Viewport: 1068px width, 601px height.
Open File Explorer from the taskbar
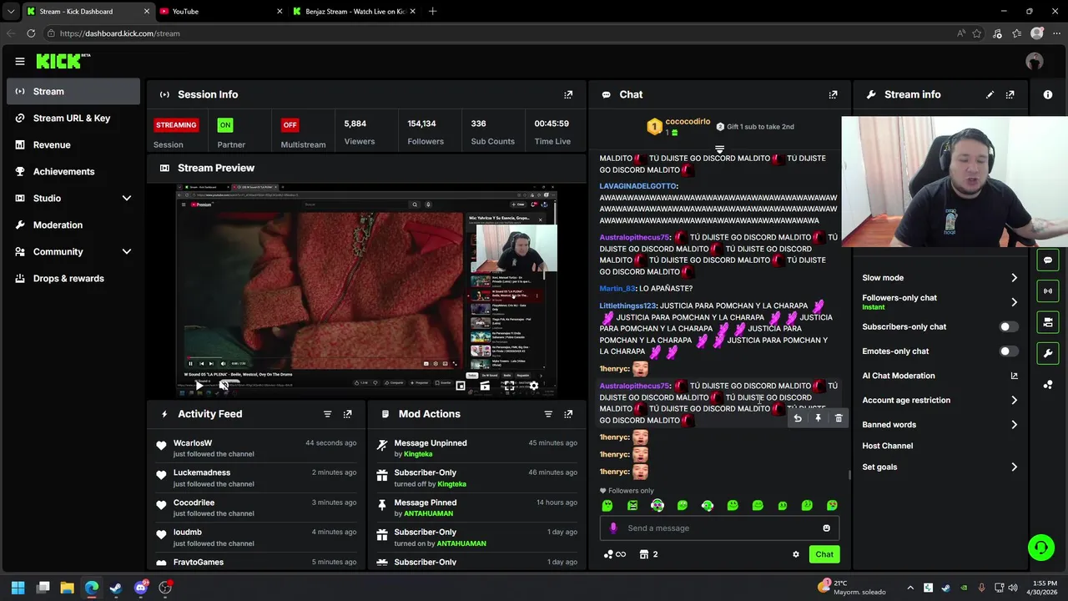point(68,588)
